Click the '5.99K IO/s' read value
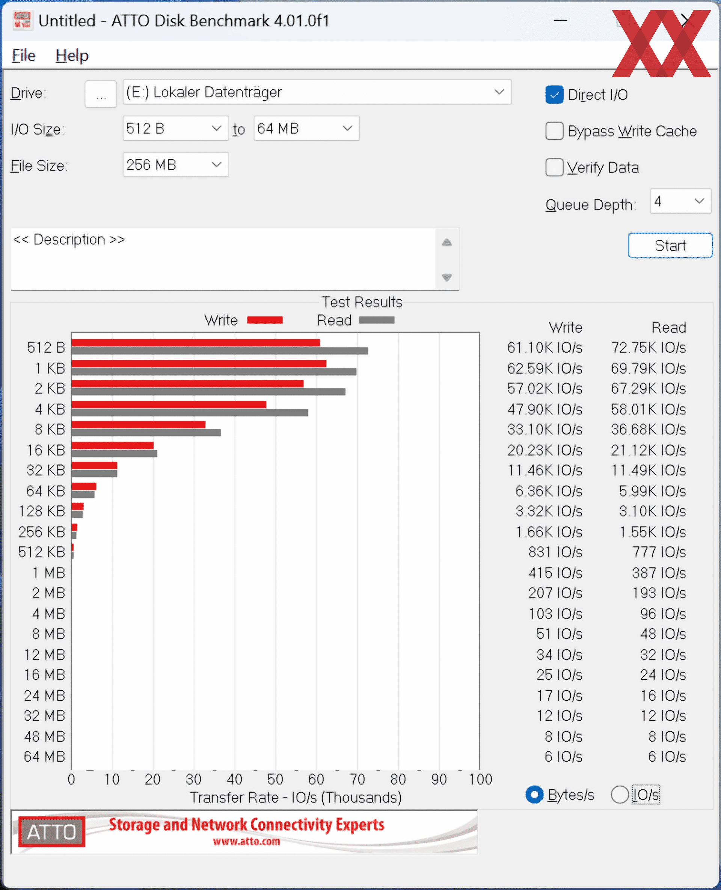The width and height of the screenshot is (721, 890). point(653,491)
